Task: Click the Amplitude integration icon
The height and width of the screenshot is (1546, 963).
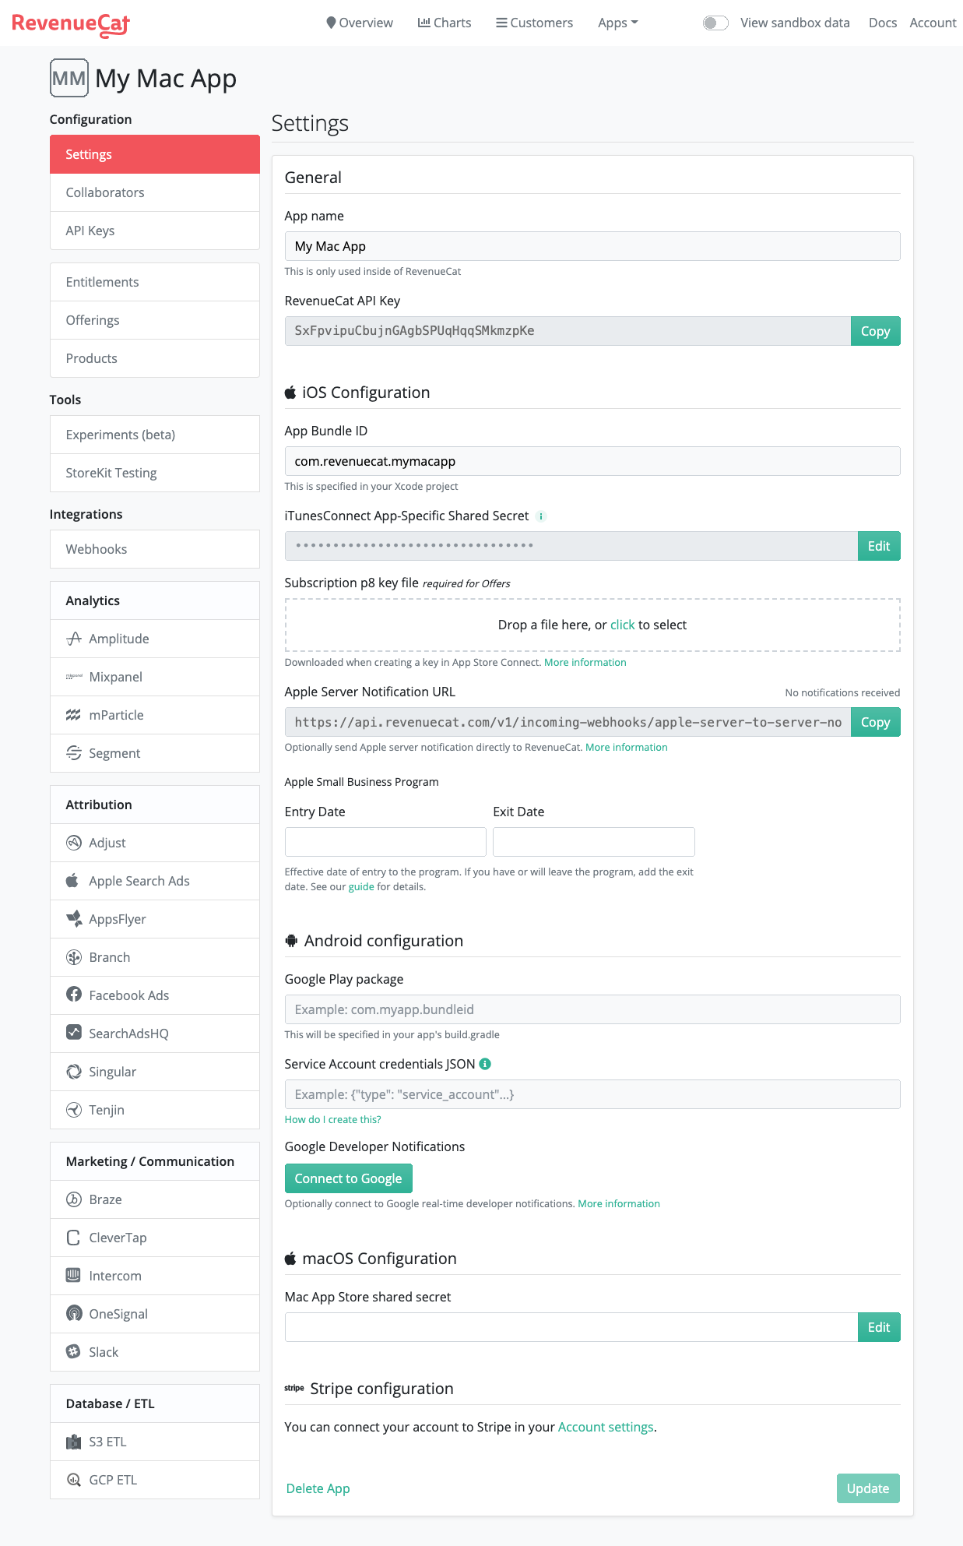Action: tap(74, 639)
